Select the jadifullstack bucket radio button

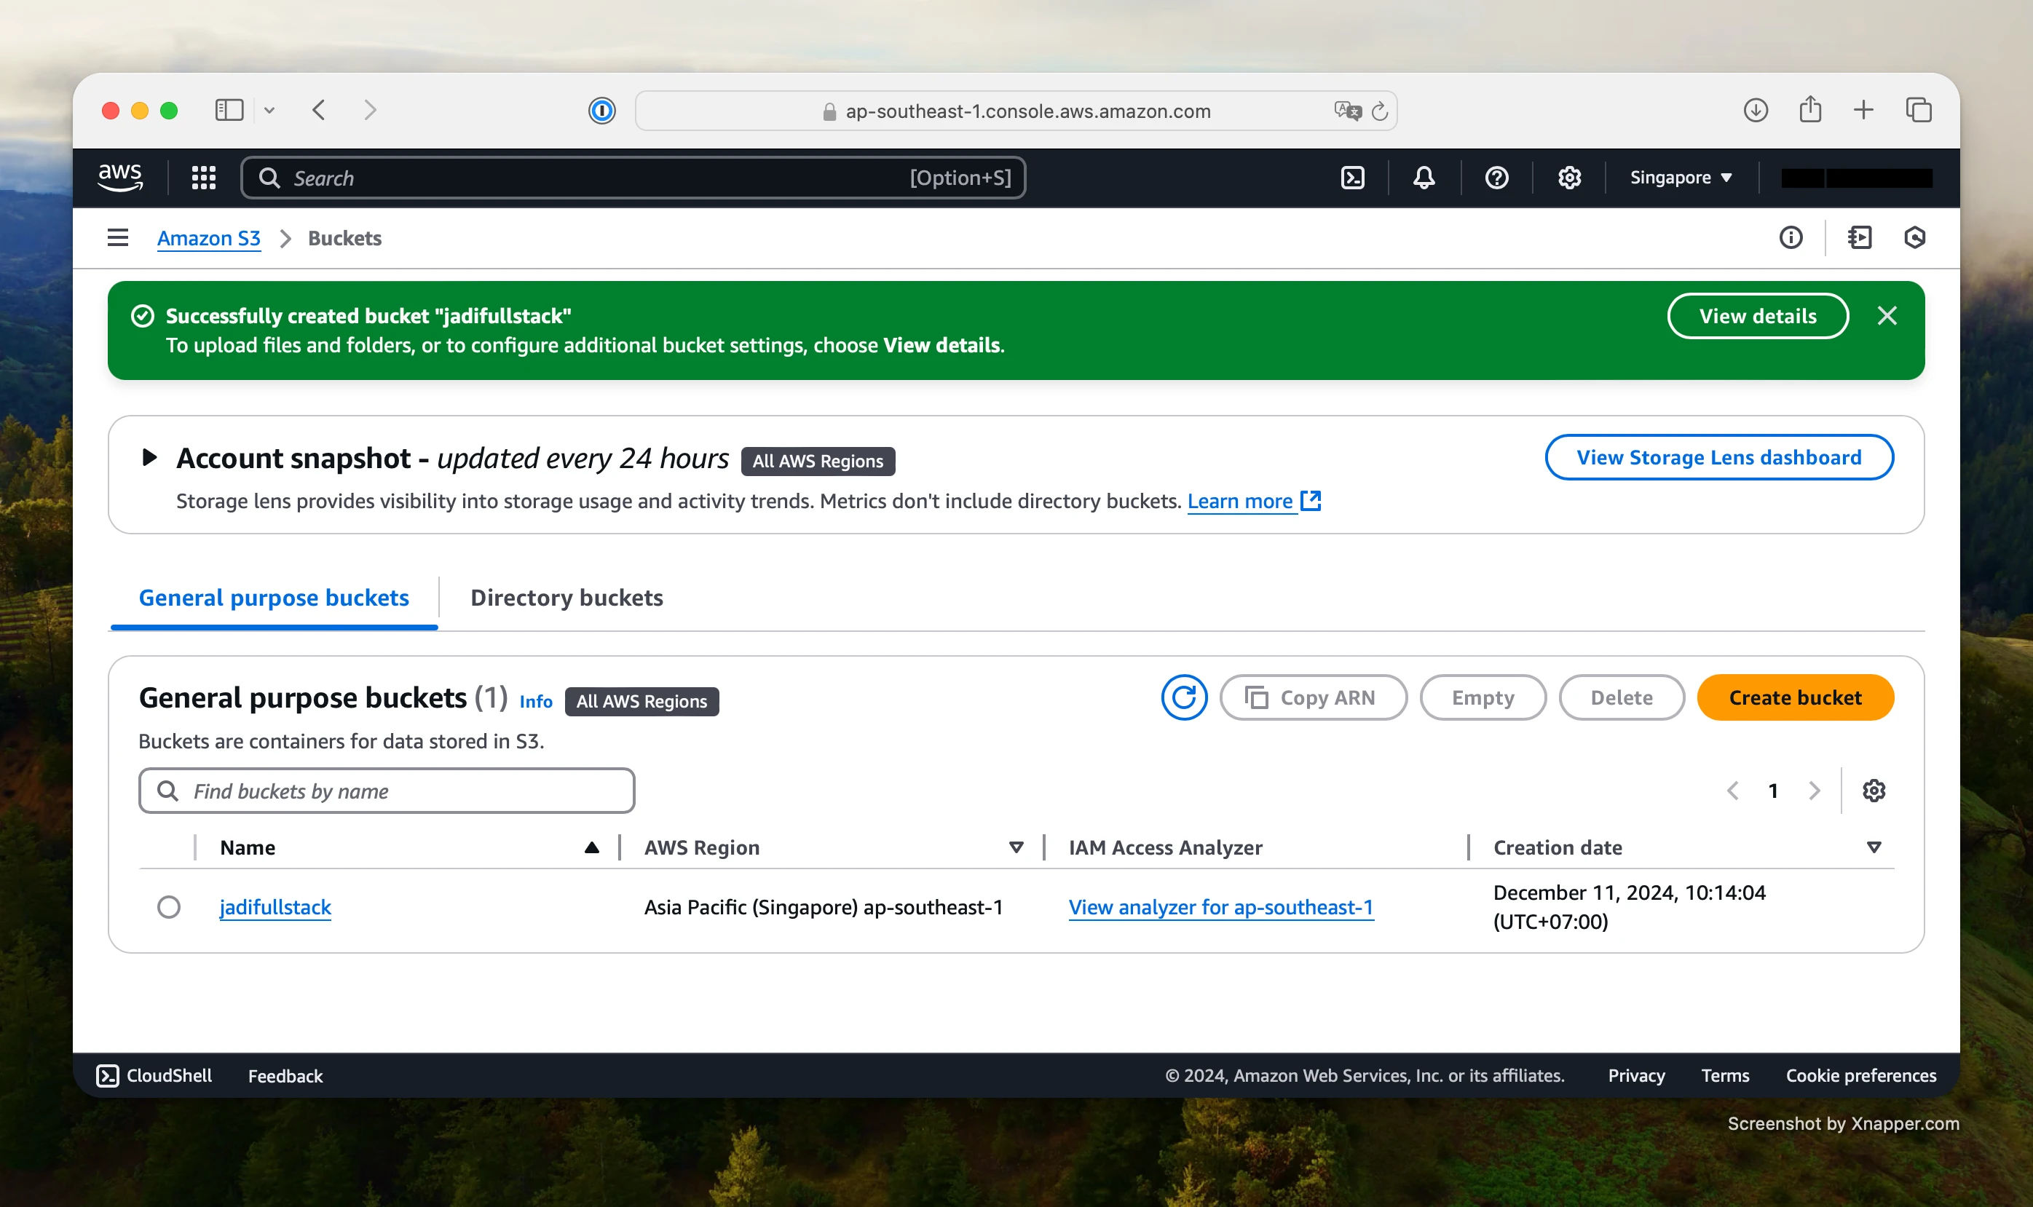tap(168, 907)
